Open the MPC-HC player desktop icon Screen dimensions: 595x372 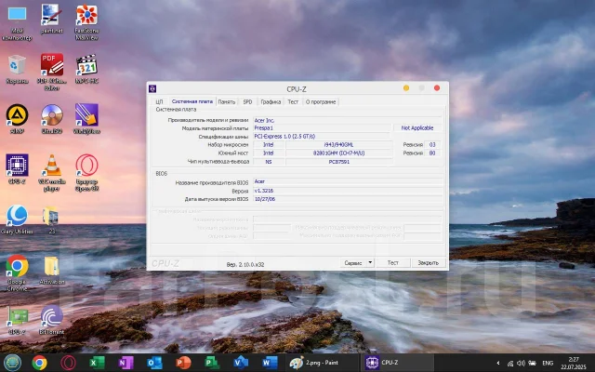pos(86,69)
